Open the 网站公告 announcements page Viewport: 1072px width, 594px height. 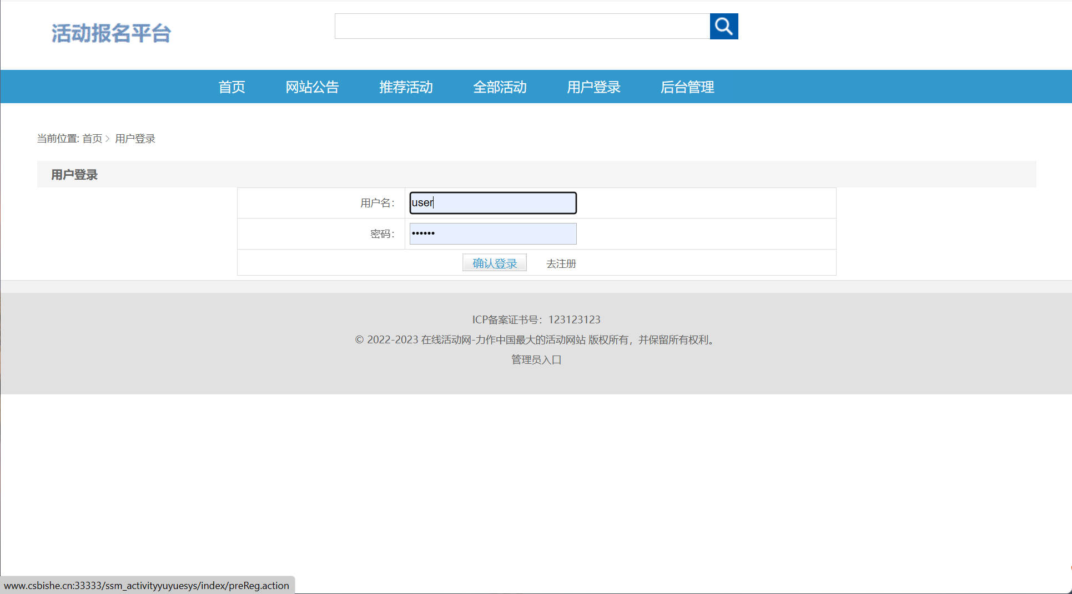313,87
